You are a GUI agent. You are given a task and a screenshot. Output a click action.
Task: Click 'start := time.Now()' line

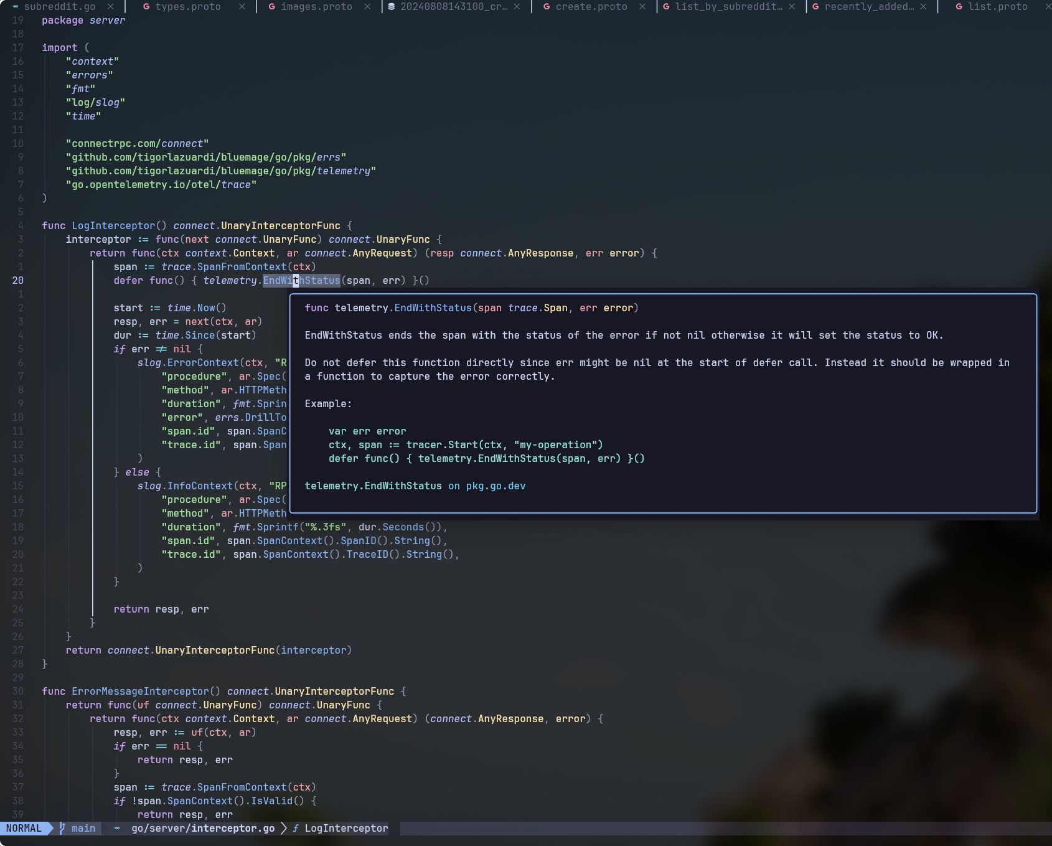(170, 308)
